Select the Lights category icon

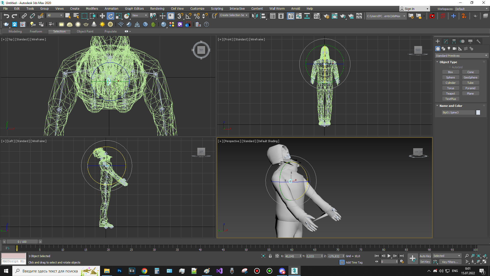449,49
